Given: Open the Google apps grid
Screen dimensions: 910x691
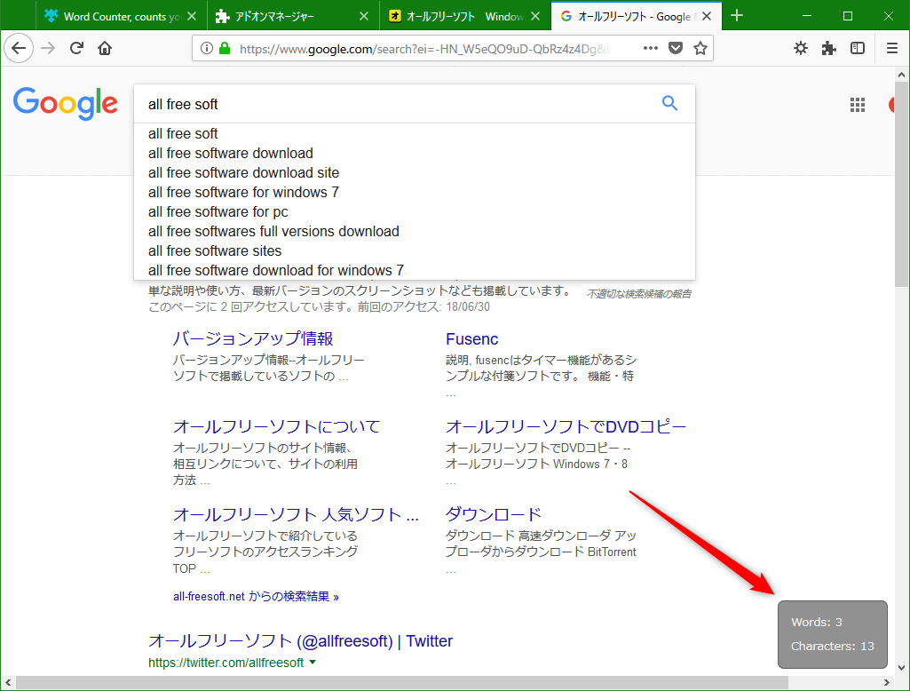Looking at the screenshot, I should [858, 105].
